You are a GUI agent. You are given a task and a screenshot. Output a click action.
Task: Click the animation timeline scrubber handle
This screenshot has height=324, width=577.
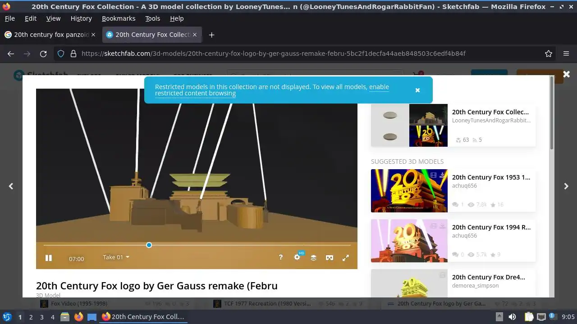pos(149,245)
